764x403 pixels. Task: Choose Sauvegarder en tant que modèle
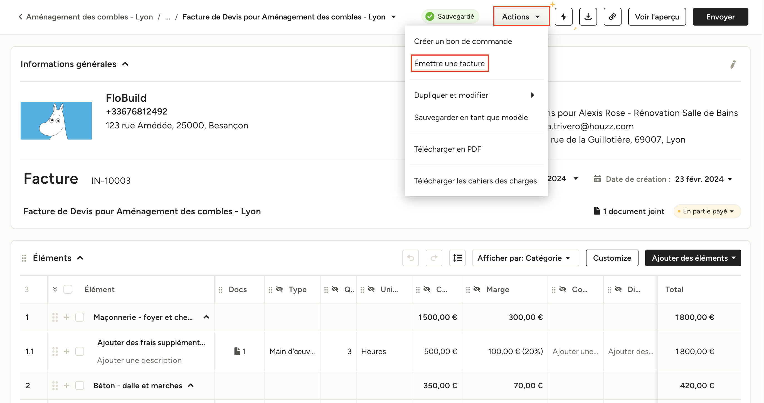(471, 118)
